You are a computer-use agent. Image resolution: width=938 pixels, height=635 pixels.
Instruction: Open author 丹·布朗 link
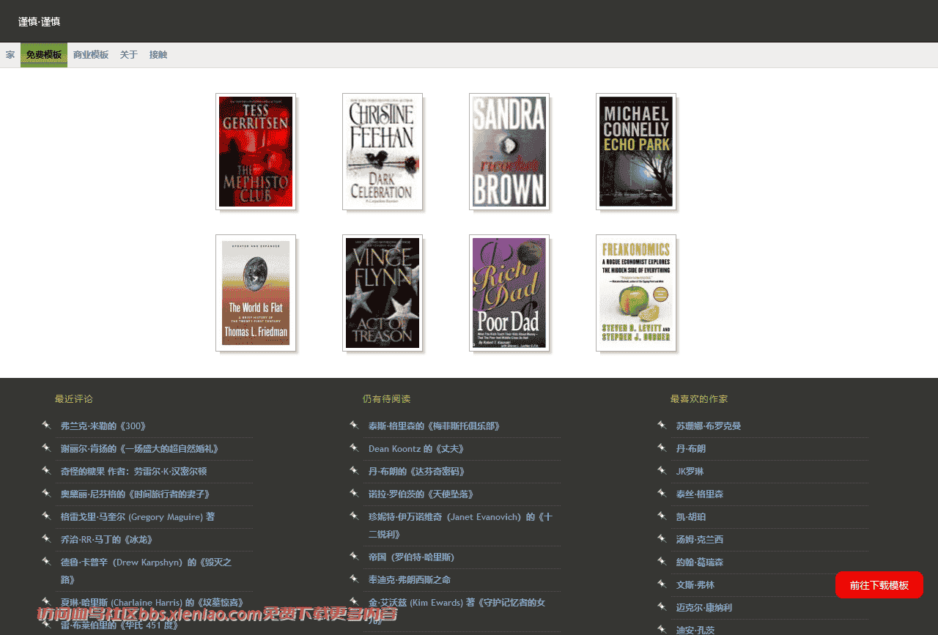pyautogui.click(x=691, y=449)
